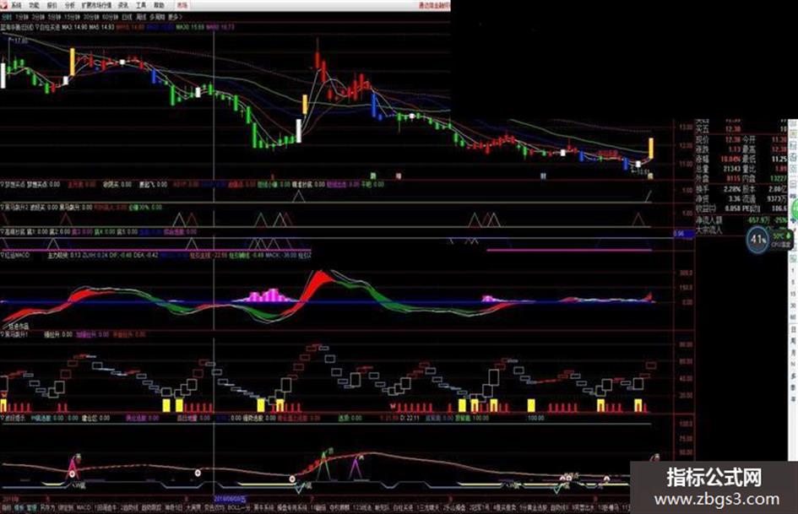Open the 分析 menu

[x=70, y=6]
